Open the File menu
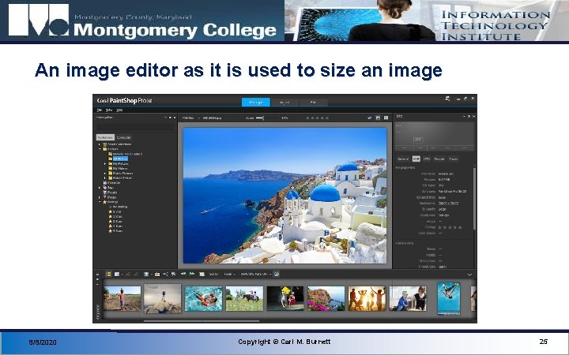 tap(99, 110)
